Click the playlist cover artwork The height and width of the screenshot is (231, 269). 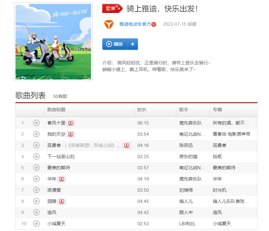coord(53,42)
